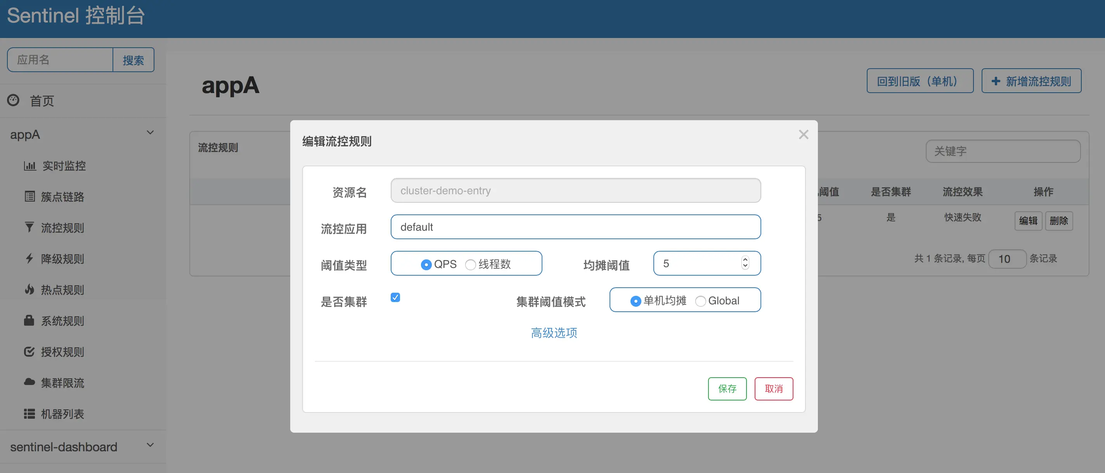The width and height of the screenshot is (1105, 473).
Task: Collapse the appA sidebar section chevron
Action: click(x=150, y=133)
